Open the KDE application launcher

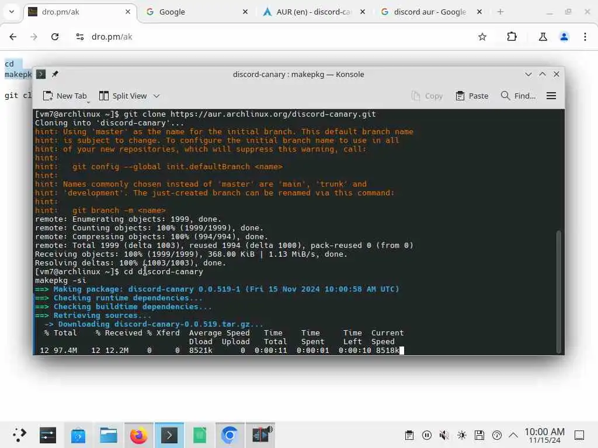click(19, 435)
